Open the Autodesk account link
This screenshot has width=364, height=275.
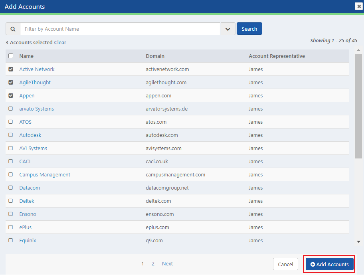pyautogui.click(x=30, y=135)
